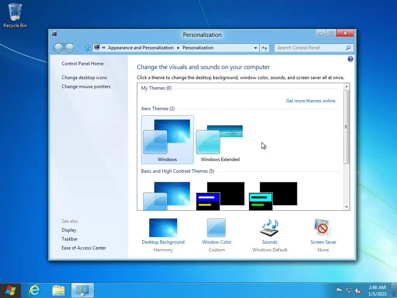Open Display under See also
Image resolution: width=397 pixels, height=298 pixels.
tap(69, 230)
